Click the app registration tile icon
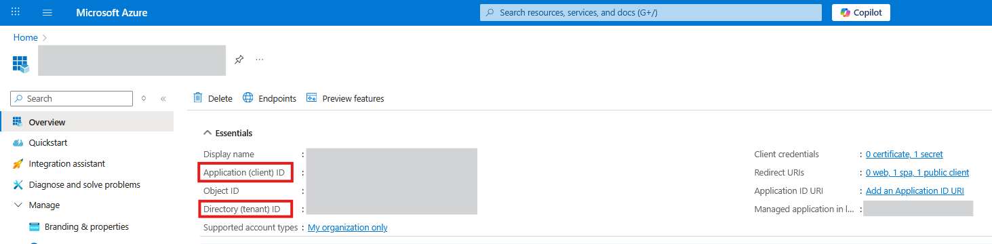 pyautogui.click(x=22, y=64)
